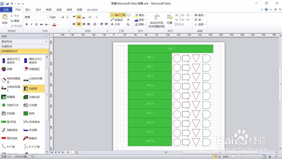282x159 pixels.
Task: Toggle Underline formatting
Action: 36,24
